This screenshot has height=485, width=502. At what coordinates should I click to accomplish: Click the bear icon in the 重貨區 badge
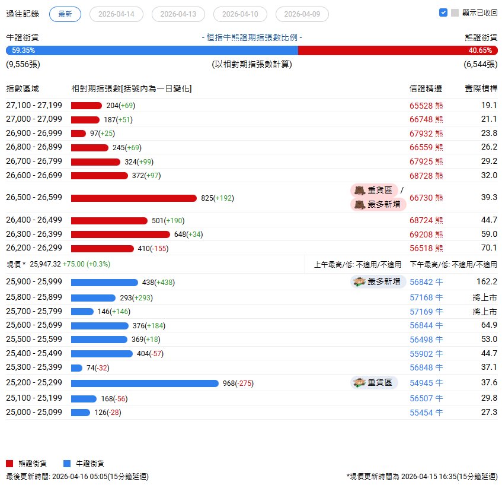coord(360,190)
